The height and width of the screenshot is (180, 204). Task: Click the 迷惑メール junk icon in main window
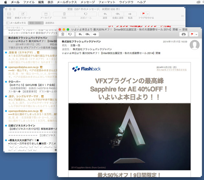pyautogui.click(x=86, y=14)
